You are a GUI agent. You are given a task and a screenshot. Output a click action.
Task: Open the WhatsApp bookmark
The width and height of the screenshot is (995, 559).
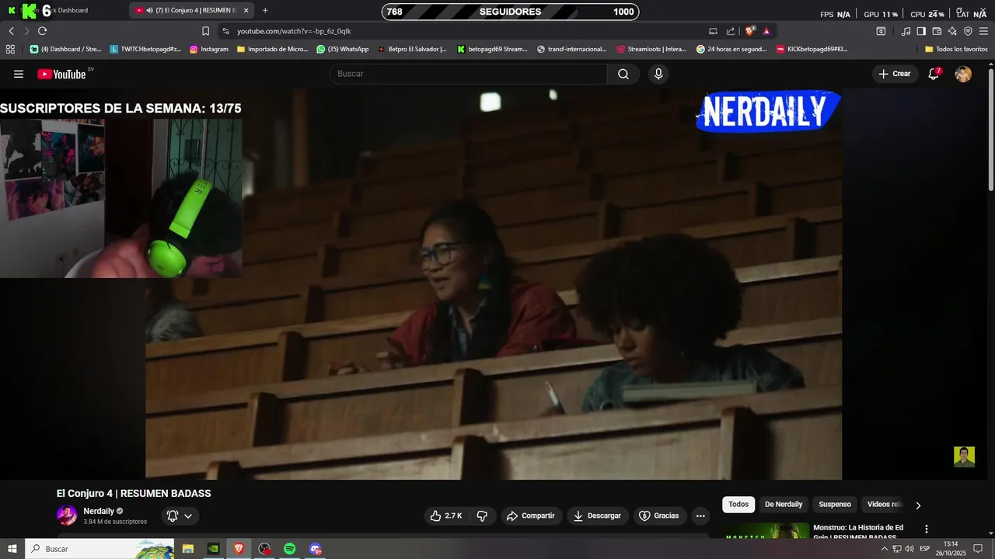pos(343,49)
